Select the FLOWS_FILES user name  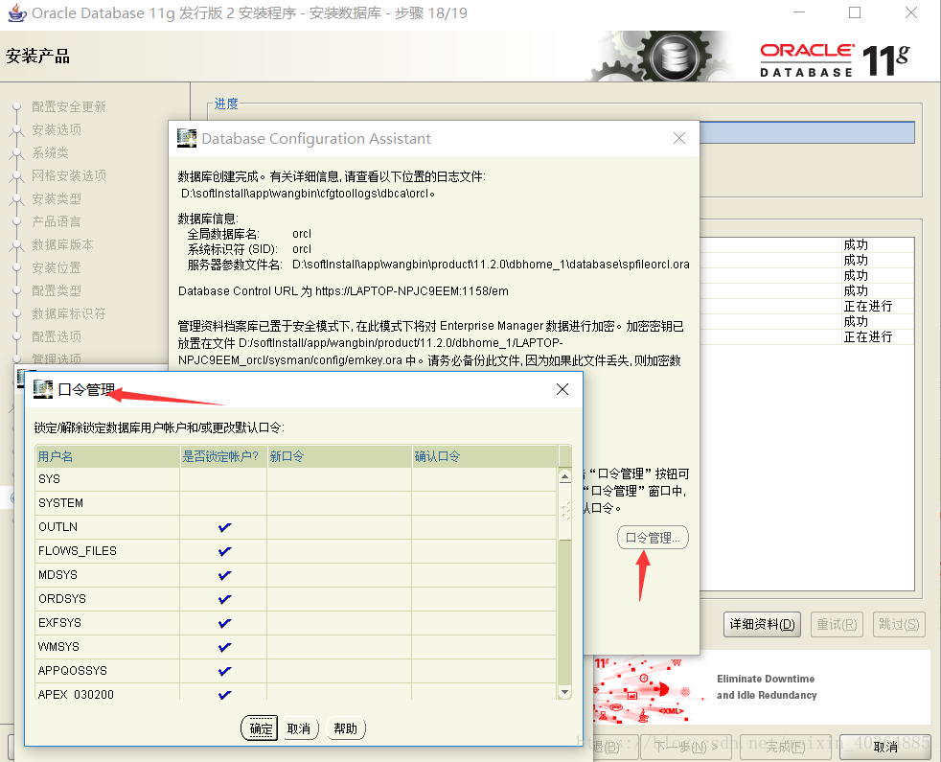(x=78, y=551)
